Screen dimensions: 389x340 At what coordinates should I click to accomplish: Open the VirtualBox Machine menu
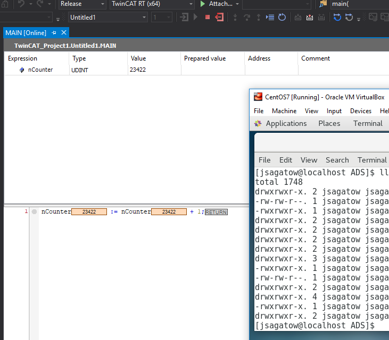(x=284, y=111)
